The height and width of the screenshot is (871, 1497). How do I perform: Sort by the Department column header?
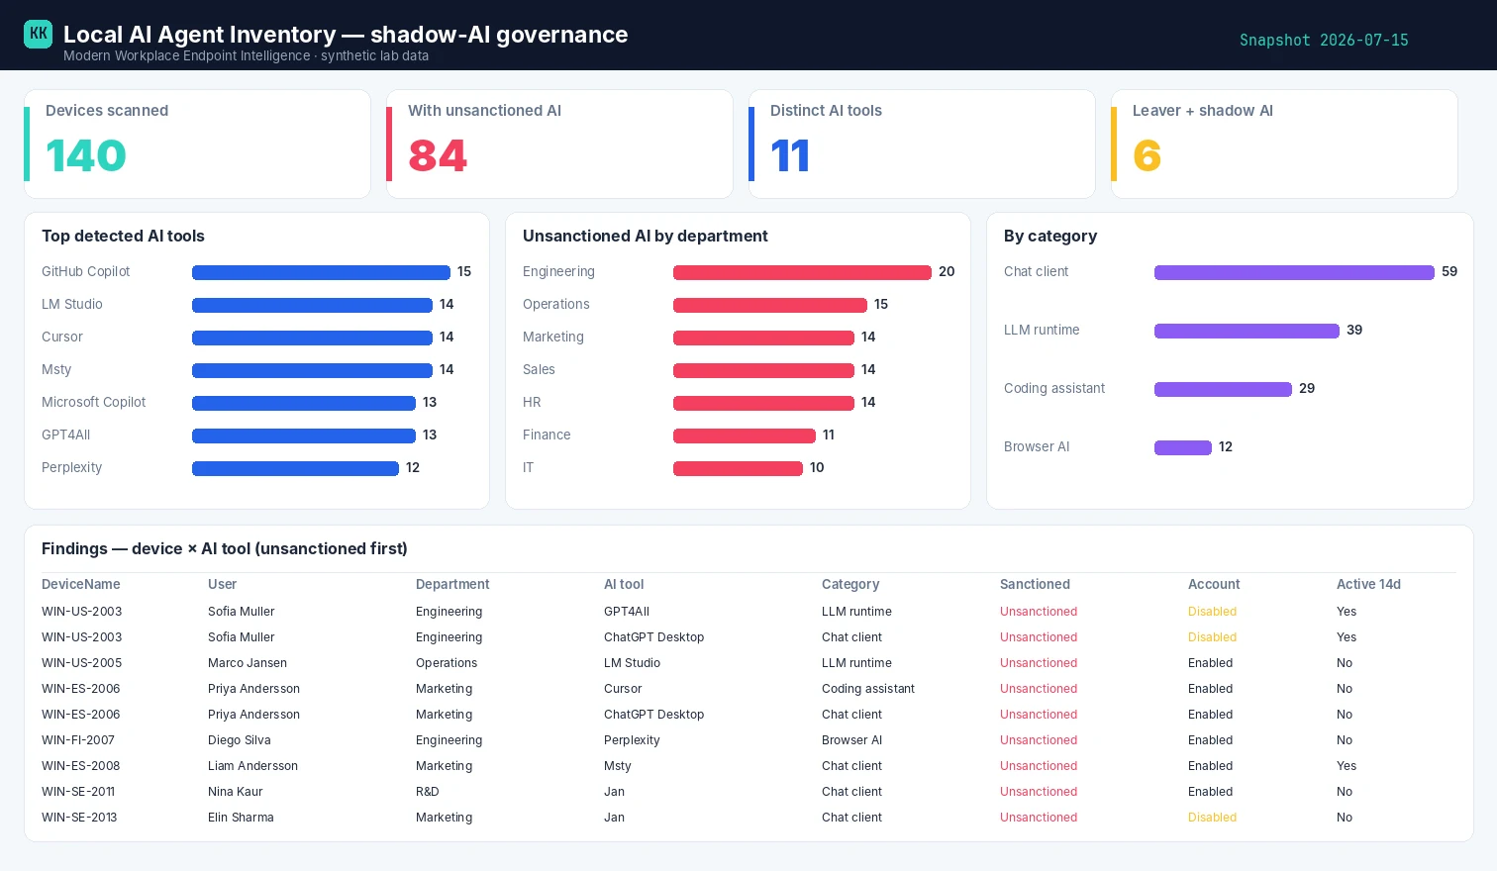pos(452,584)
